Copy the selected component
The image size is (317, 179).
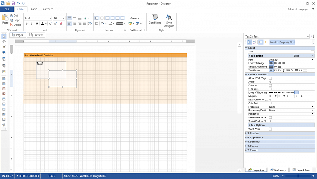pyautogui.click(x=15, y=20)
